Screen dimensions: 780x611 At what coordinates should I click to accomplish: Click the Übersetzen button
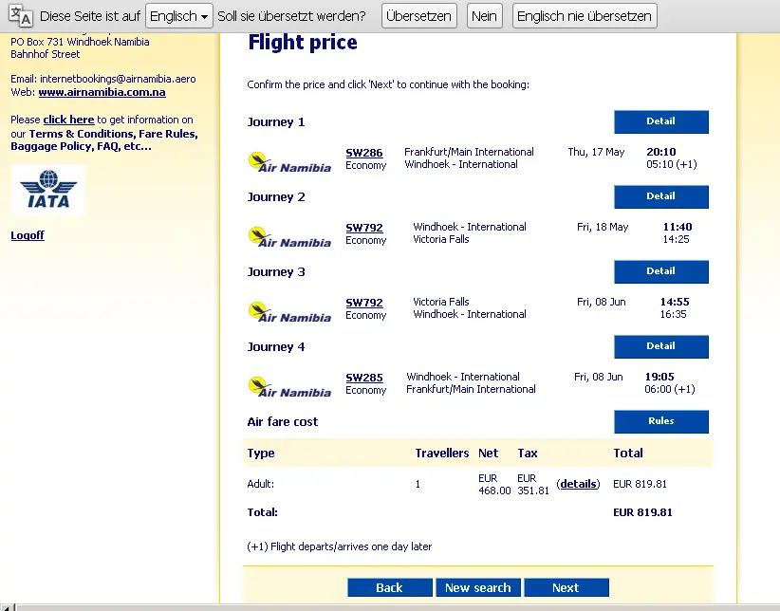point(418,16)
